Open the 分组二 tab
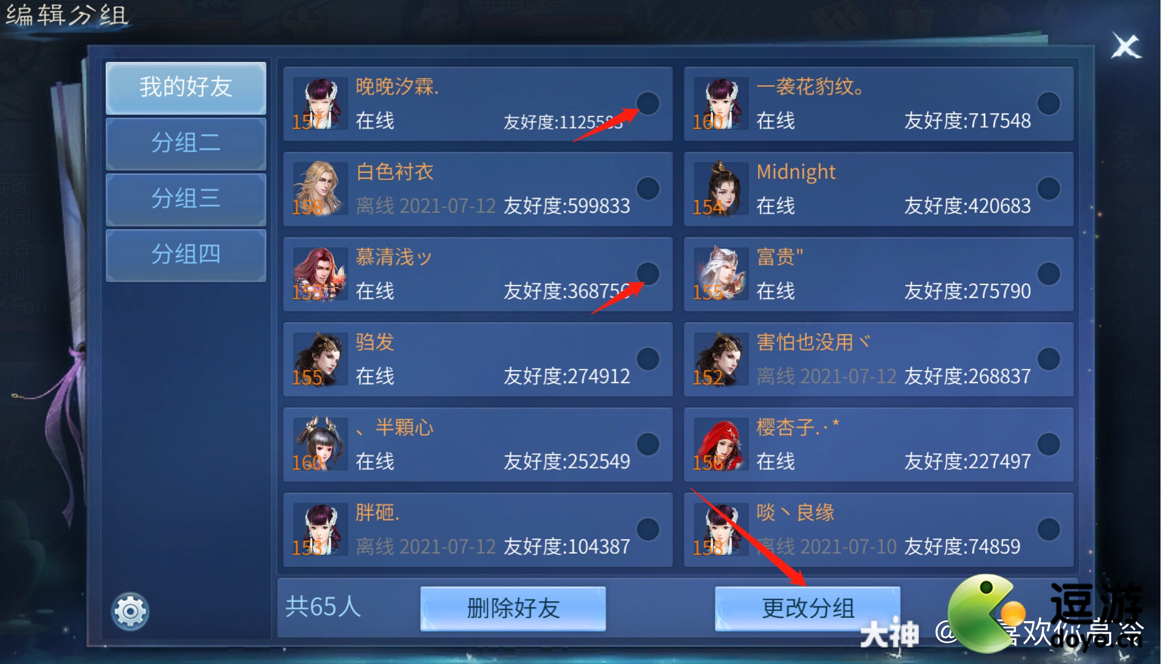The height and width of the screenshot is (664, 1161). pyautogui.click(x=186, y=144)
